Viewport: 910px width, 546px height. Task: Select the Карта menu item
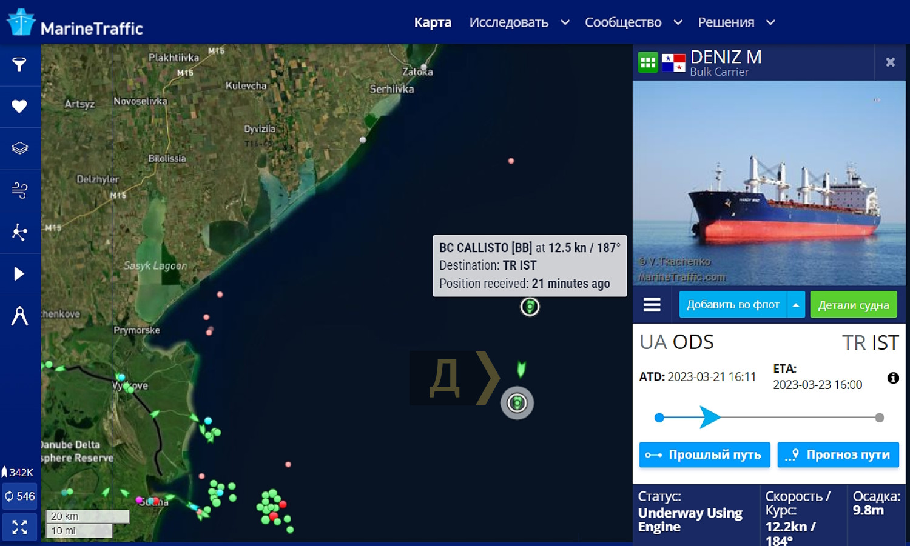pyautogui.click(x=433, y=22)
